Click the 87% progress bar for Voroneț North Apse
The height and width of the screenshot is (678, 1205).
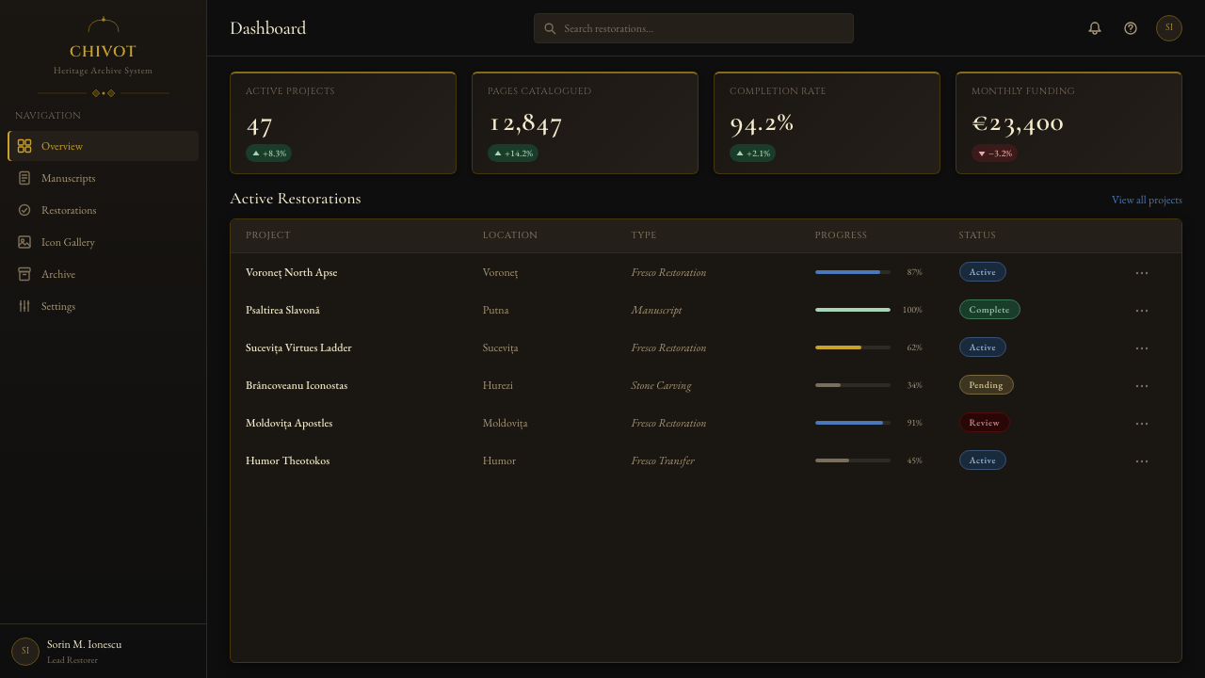(853, 272)
